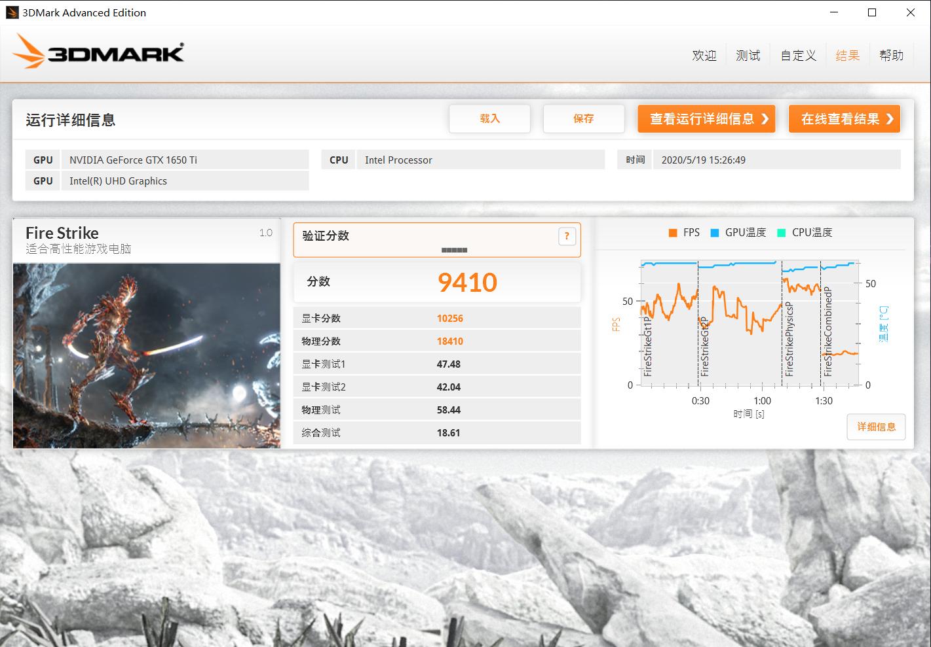Viewport: 931px width, 647px height.
Task: Click the 验证分数 panel
Action: (x=437, y=239)
